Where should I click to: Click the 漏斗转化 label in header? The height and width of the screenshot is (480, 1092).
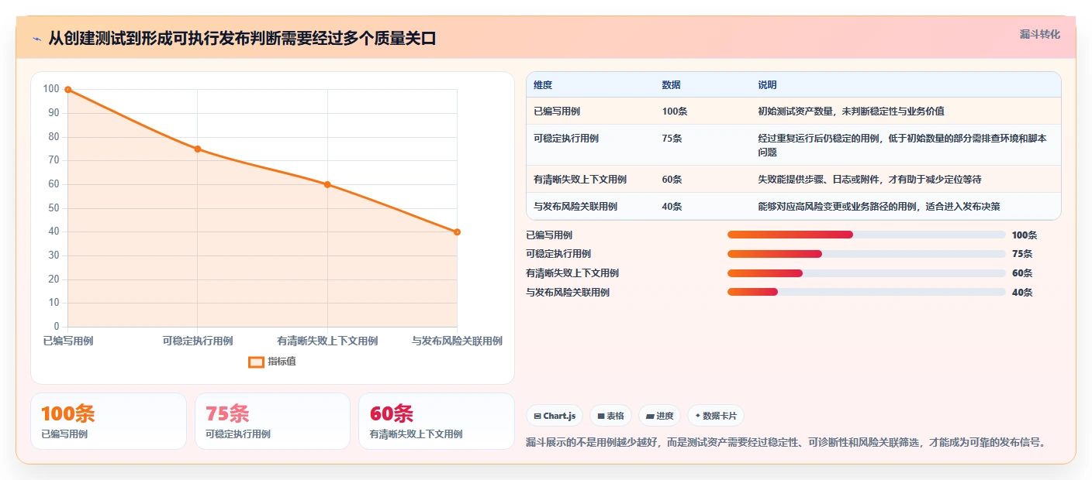pos(1039,34)
